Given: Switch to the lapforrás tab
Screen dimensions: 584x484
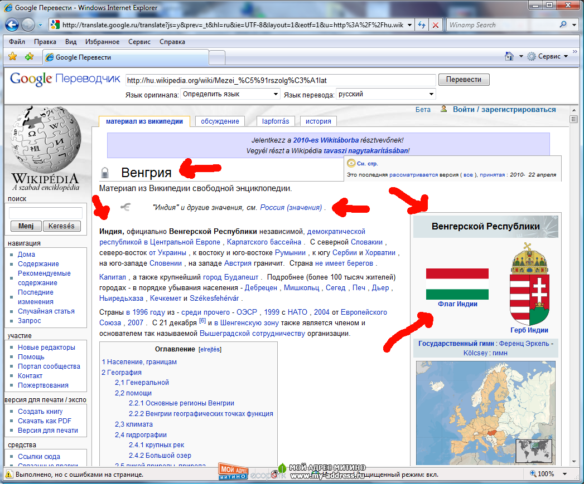Looking at the screenshot, I should 276,121.
